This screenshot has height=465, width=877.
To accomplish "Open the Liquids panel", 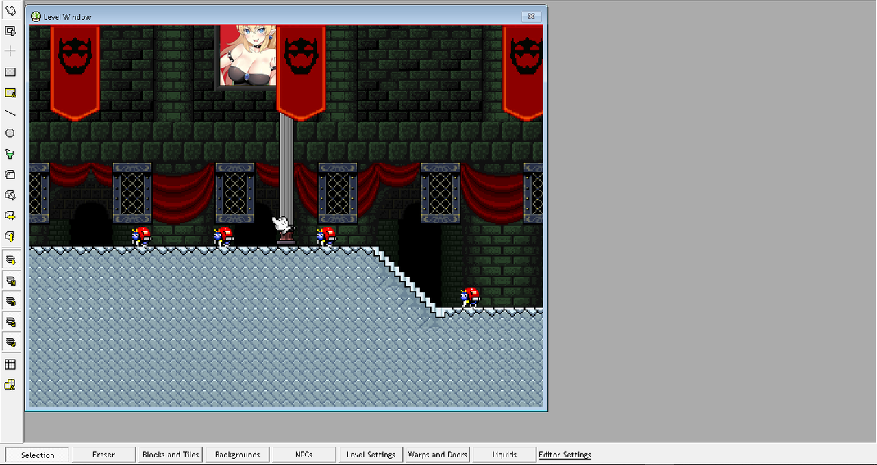I will coord(504,455).
